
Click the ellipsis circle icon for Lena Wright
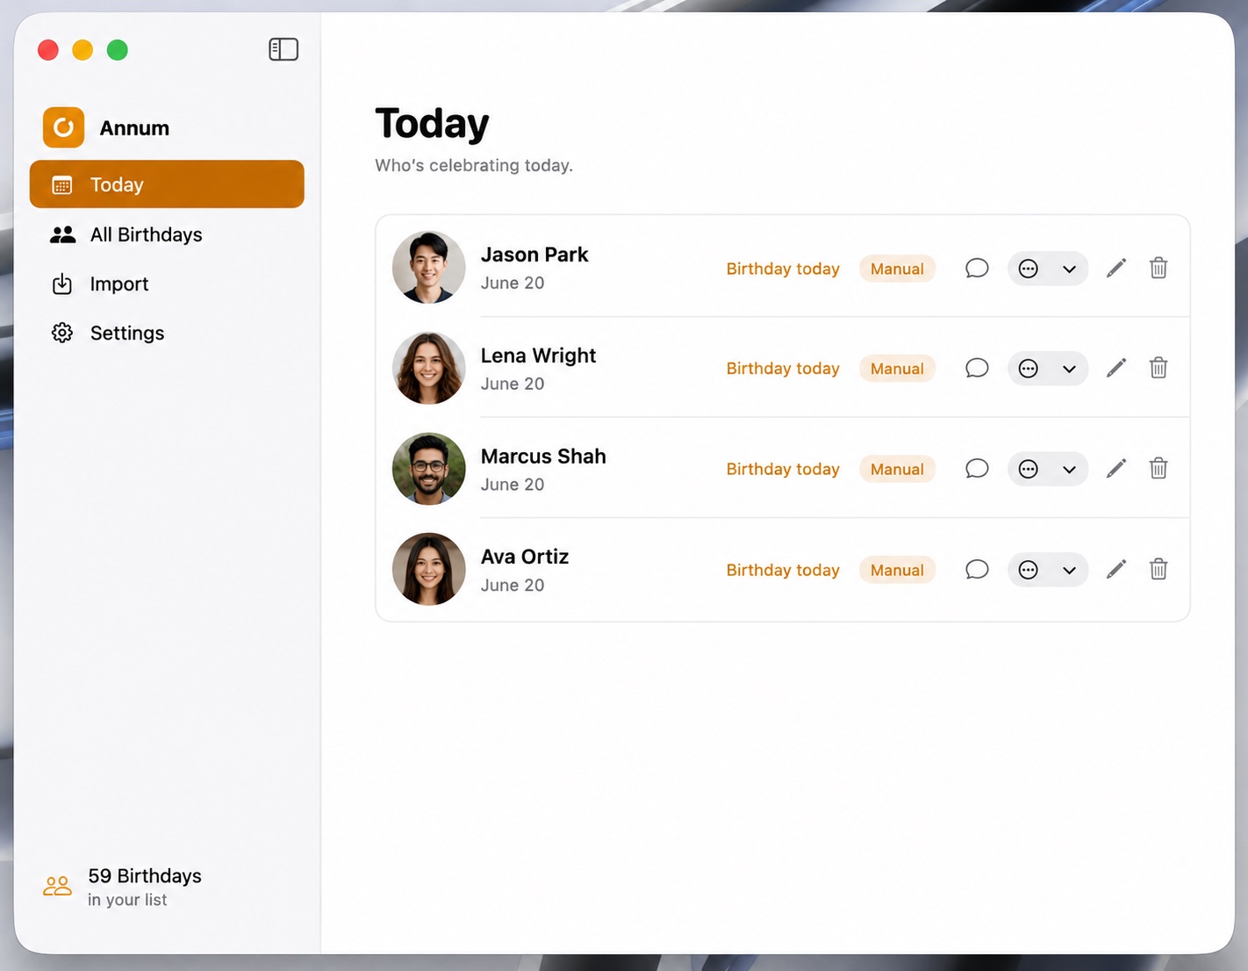click(x=1029, y=369)
